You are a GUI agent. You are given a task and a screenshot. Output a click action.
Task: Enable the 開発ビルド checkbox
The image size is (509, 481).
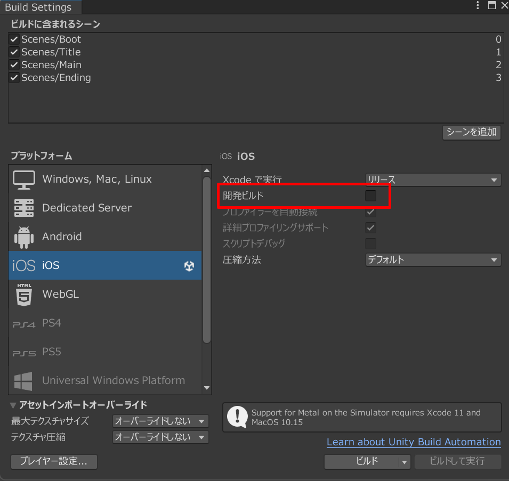pos(370,196)
